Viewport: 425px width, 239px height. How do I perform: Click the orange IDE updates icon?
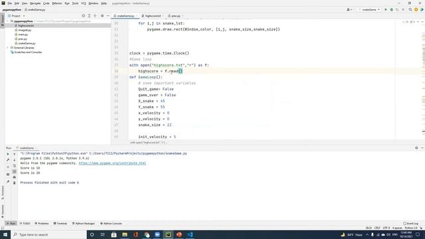(x=416, y=9)
